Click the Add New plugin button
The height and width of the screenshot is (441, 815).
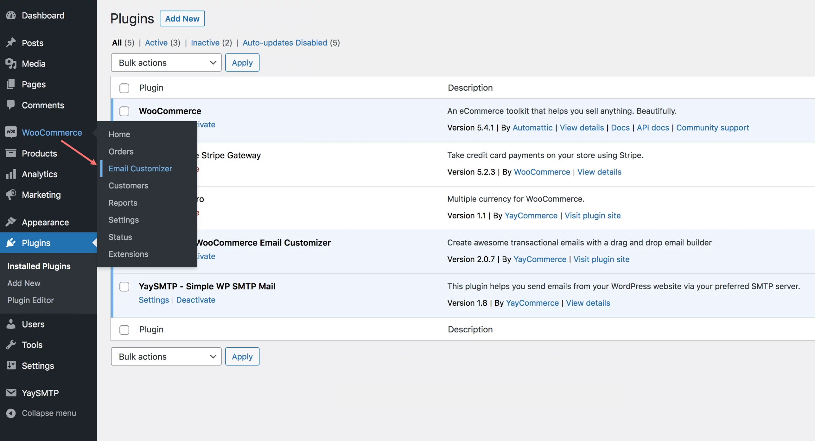tap(182, 18)
